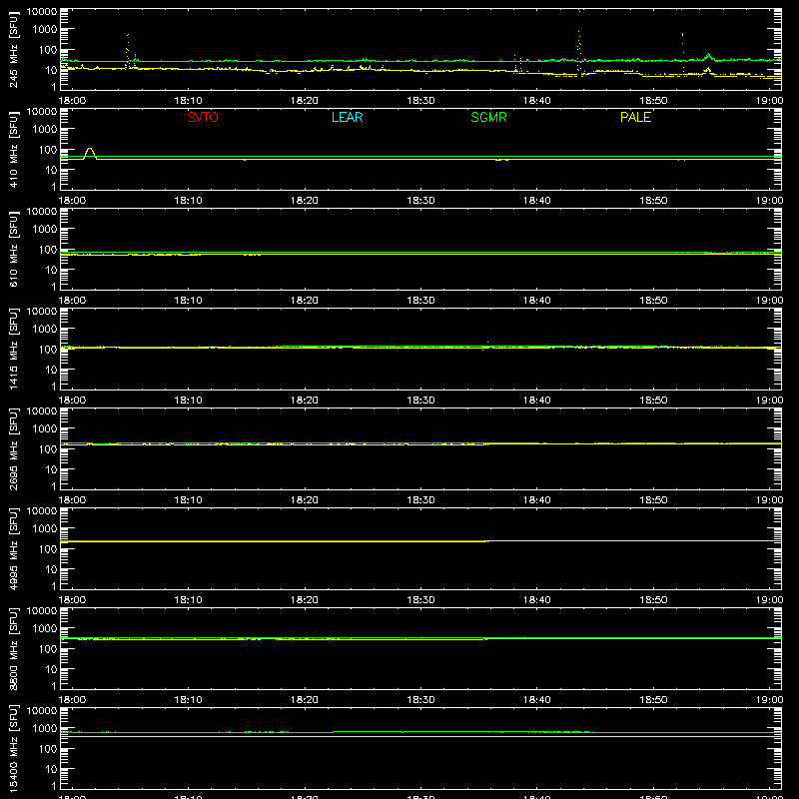Click the 100 y-axis label of the 610 MHz plot
The image size is (799, 799).
pyautogui.click(x=48, y=250)
